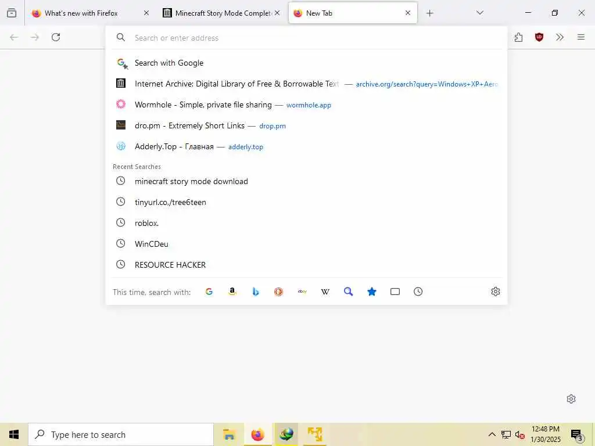
Task: List all tabs dropdown arrow
Action: [480, 13]
